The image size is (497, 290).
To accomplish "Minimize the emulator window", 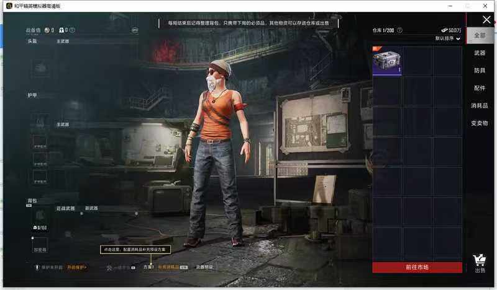I will pos(450,6).
